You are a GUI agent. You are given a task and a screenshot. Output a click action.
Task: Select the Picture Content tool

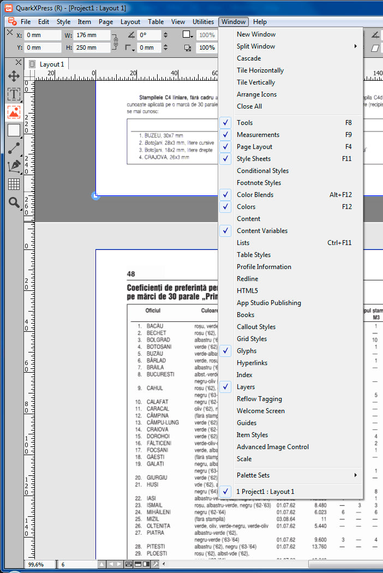14,112
